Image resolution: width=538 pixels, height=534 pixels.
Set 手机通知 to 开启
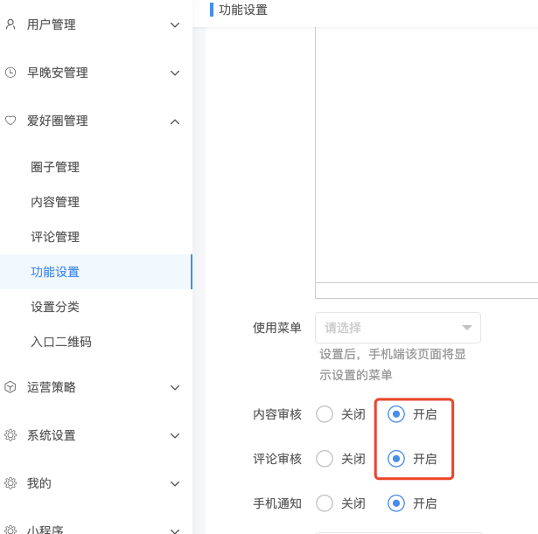[x=396, y=503]
